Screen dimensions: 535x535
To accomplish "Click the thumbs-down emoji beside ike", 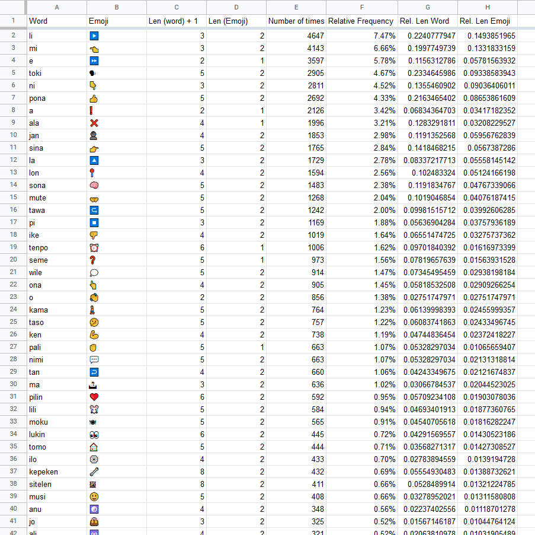I will point(94,235).
